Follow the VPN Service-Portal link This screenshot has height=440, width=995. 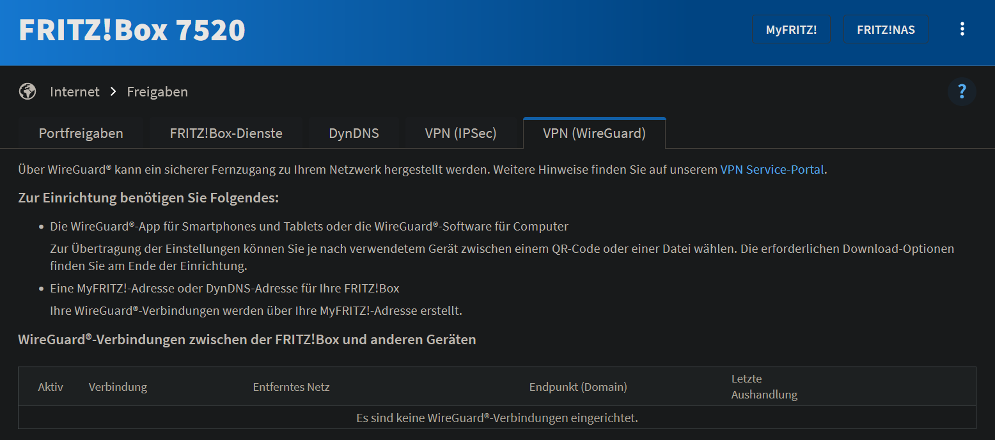click(772, 169)
